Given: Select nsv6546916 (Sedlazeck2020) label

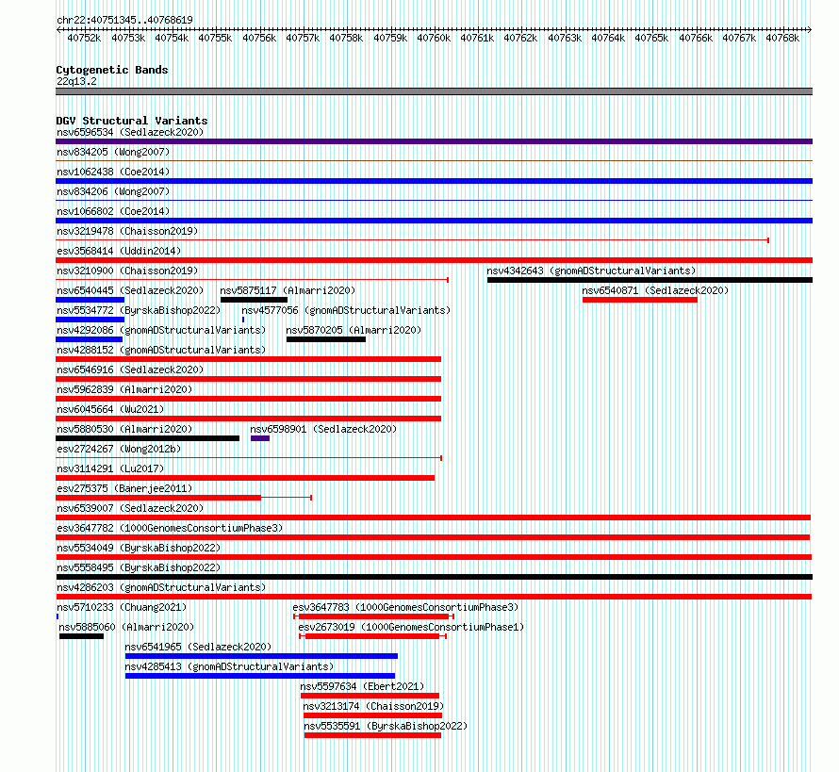Looking at the screenshot, I should 130,370.
